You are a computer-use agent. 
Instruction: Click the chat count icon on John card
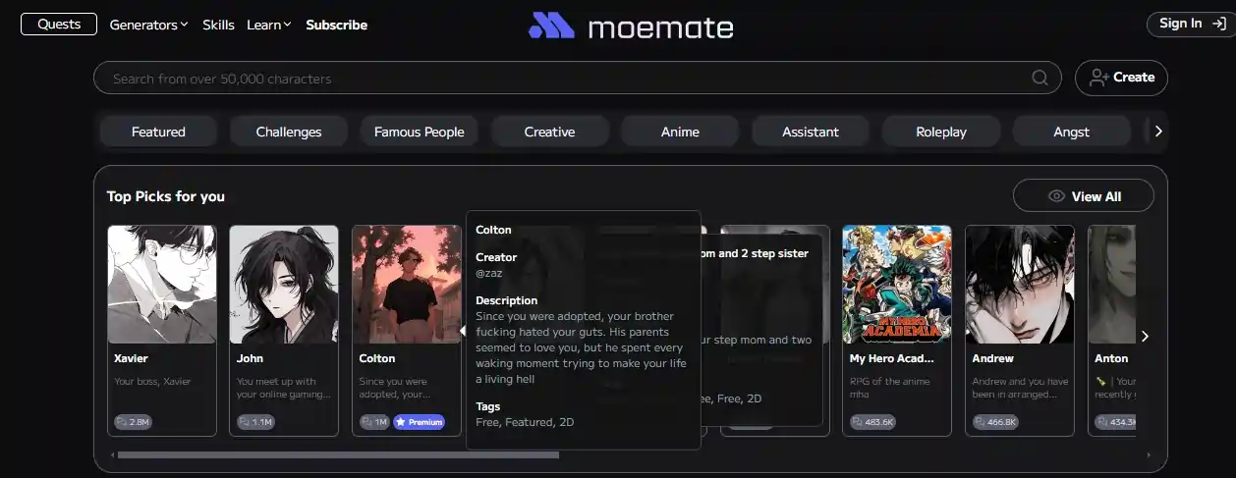click(245, 422)
